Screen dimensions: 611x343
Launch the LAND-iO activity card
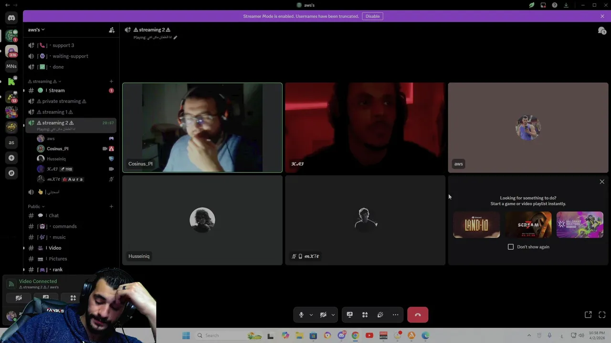[476, 225]
